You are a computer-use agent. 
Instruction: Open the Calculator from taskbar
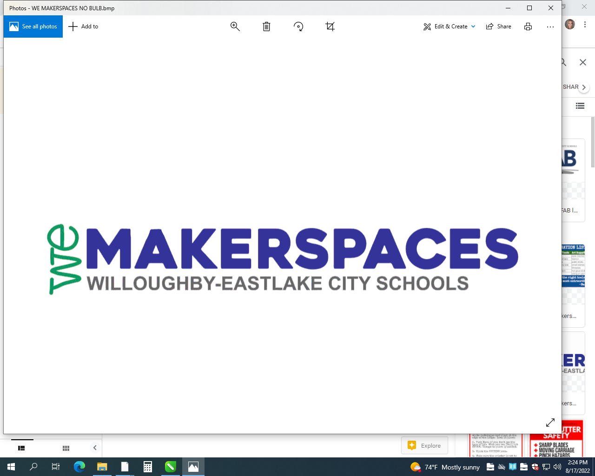tap(147, 467)
